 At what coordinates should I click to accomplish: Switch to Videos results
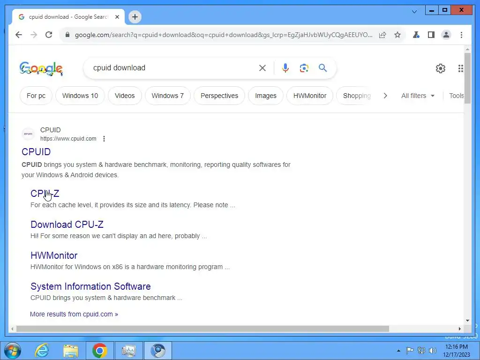125,96
